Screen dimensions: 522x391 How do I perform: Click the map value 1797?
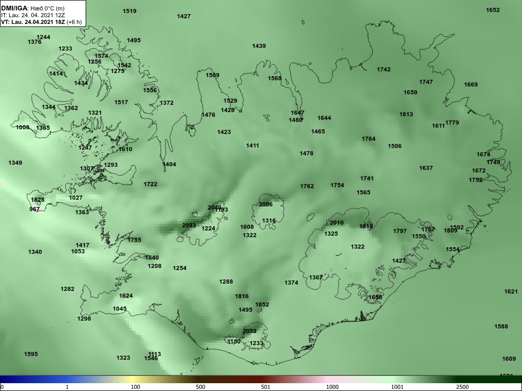coord(400,231)
